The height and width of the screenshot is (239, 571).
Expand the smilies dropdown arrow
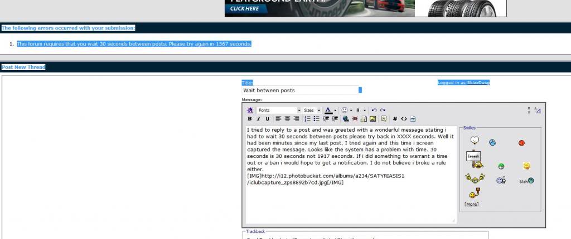pyautogui.click(x=351, y=110)
